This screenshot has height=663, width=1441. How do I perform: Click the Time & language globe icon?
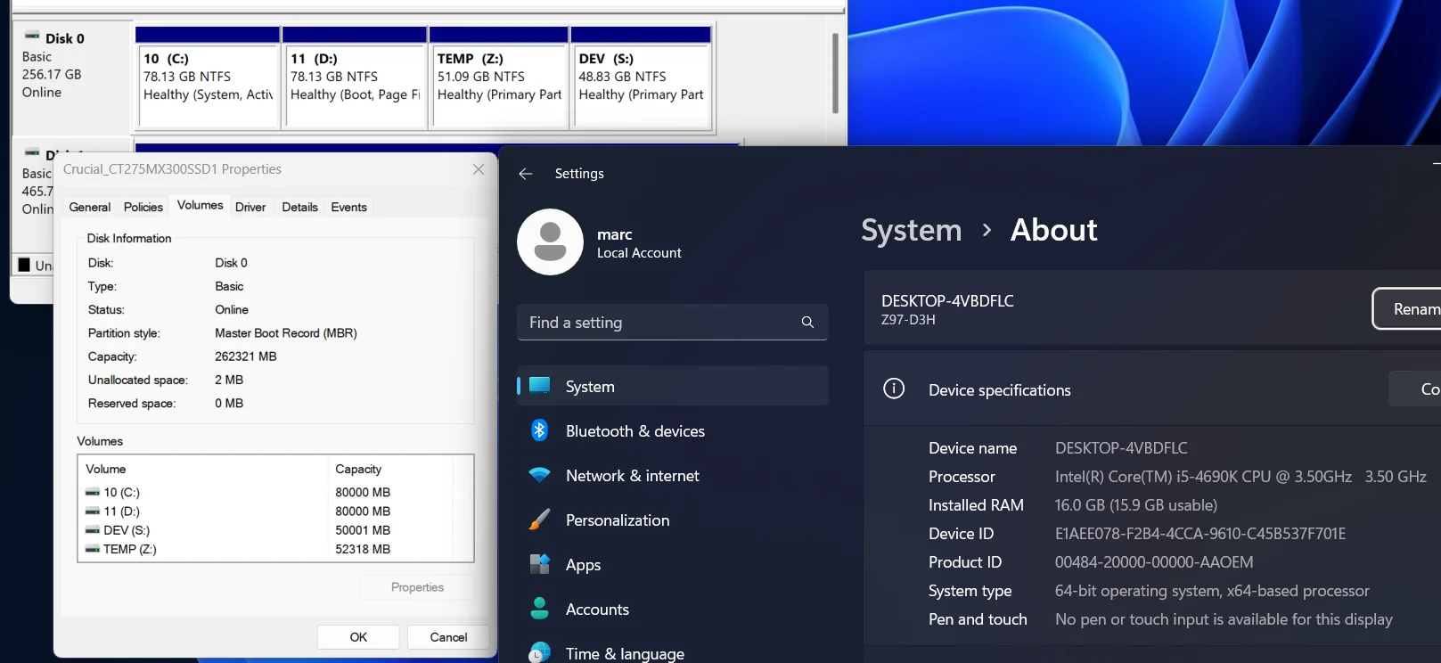pyautogui.click(x=539, y=653)
